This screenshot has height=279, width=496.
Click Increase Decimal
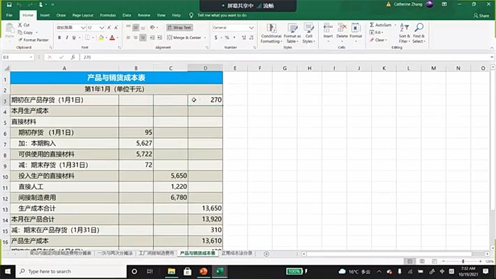point(244,38)
